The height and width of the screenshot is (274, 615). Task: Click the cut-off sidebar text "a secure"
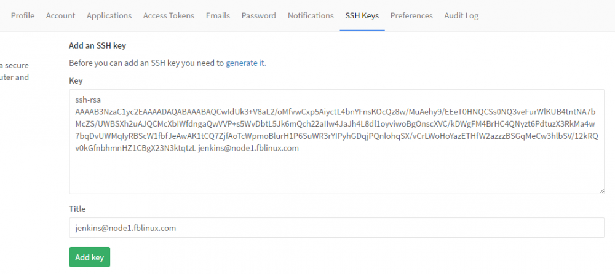coord(14,64)
